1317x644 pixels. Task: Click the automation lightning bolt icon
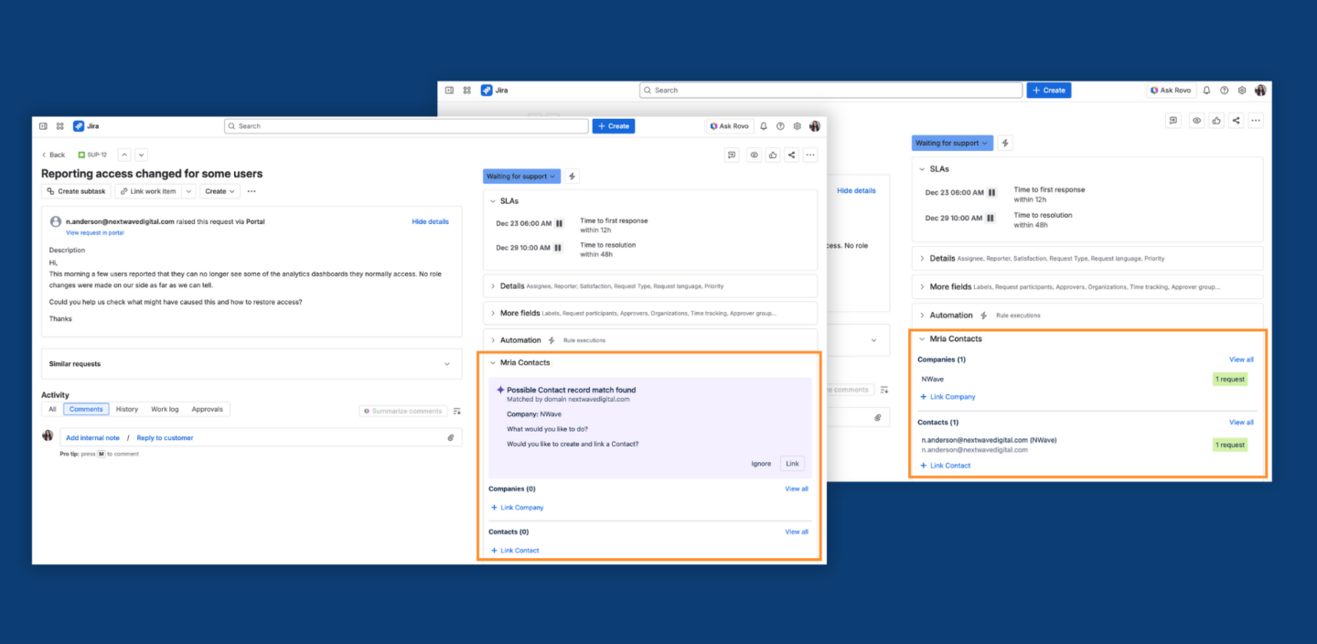pyautogui.click(x=571, y=176)
